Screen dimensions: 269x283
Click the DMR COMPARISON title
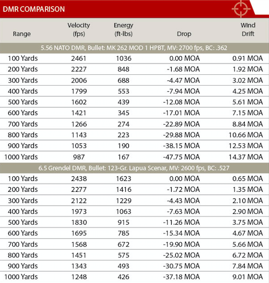tap(33, 9)
